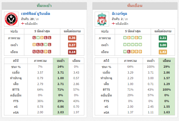179x121 pixels.
Task: Click the ทีมเยือน panel header
Action: coord(135,6)
